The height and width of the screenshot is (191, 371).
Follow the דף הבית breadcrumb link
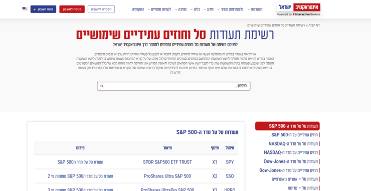point(315,25)
